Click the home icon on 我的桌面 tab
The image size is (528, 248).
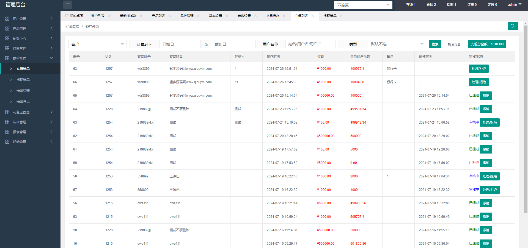click(x=67, y=16)
